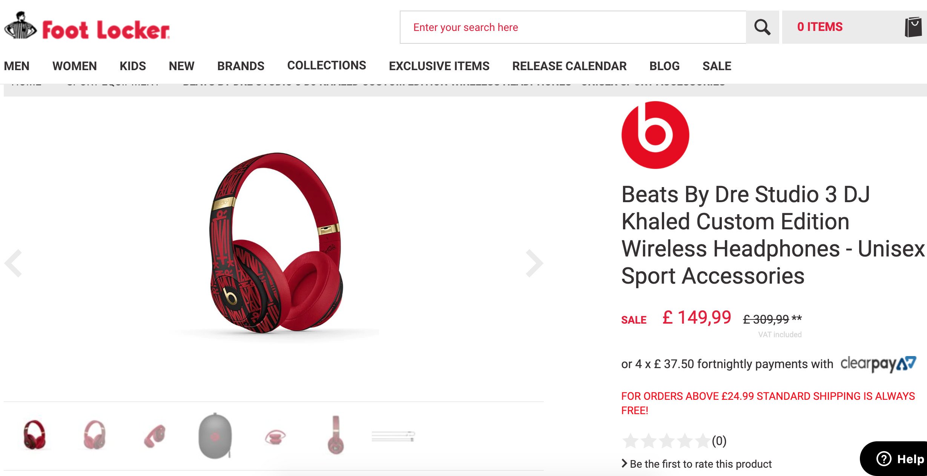Click the search input field
927x476 pixels.
573,27
